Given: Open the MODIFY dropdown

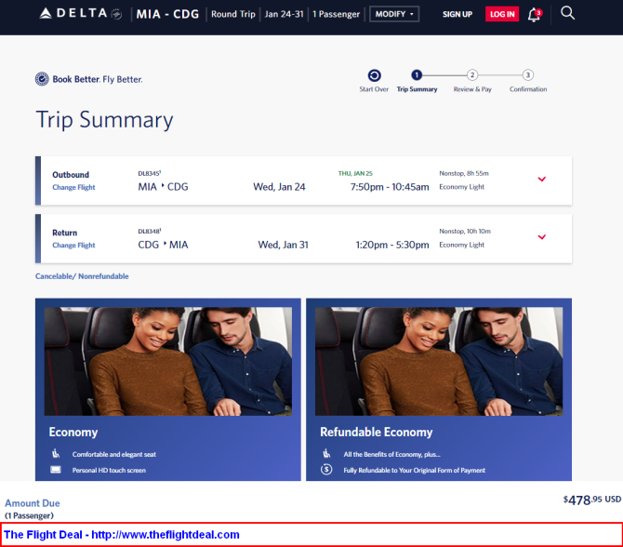Looking at the screenshot, I should pos(393,14).
